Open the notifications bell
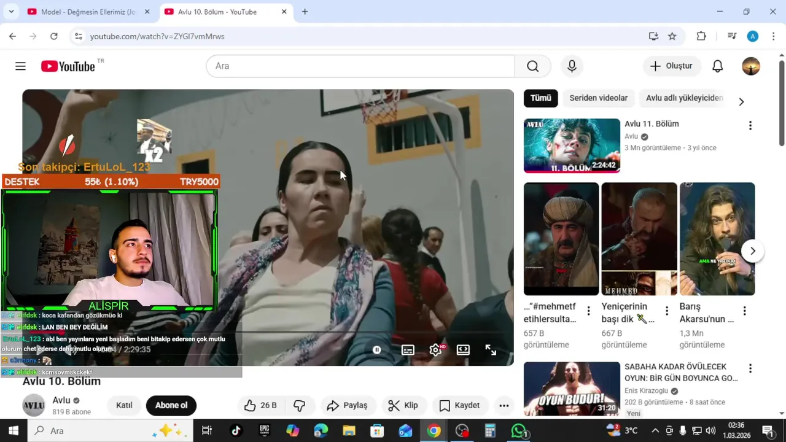 pyautogui.click(x=717, y=66)
